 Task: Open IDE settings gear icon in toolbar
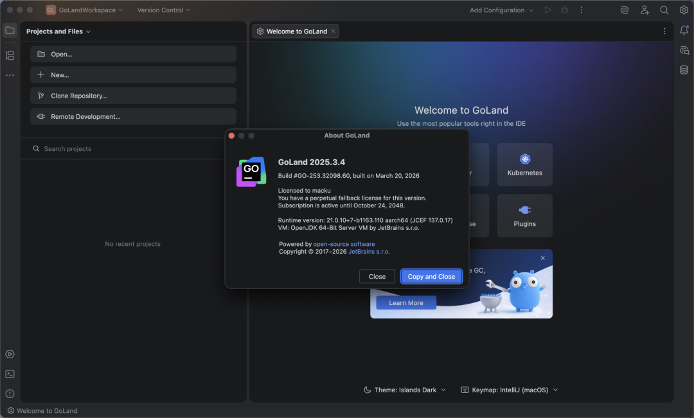[684, 10]
